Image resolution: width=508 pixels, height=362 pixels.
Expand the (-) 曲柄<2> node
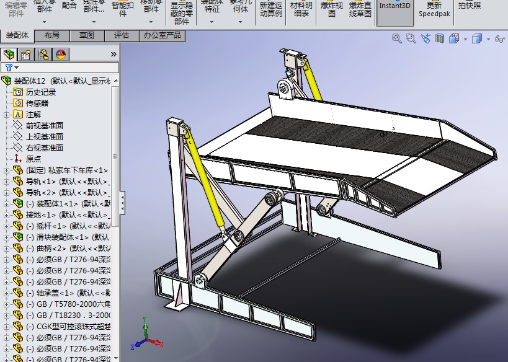pos(6,249)
